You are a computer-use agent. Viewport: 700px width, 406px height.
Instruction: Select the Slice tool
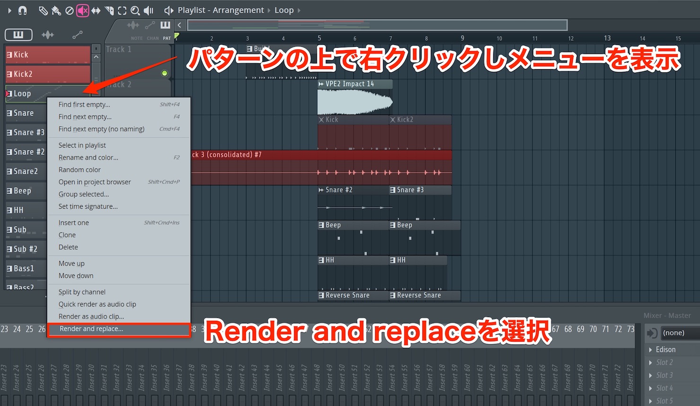click(x=109, y=10)
